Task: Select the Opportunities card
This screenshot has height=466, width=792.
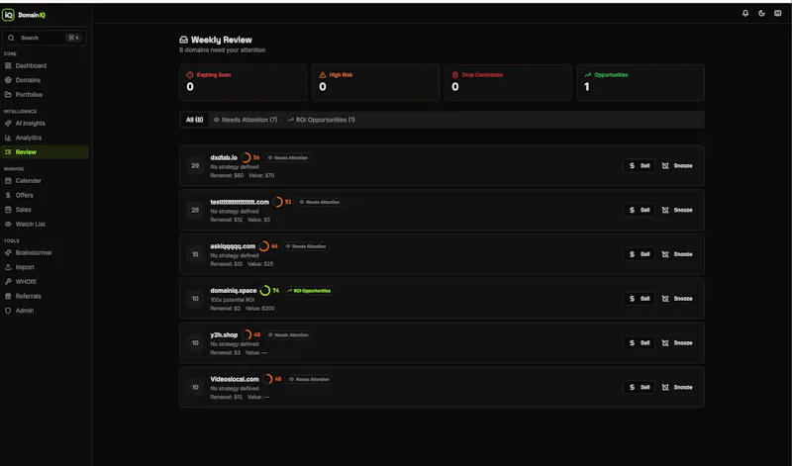Action: click(641, 82)
